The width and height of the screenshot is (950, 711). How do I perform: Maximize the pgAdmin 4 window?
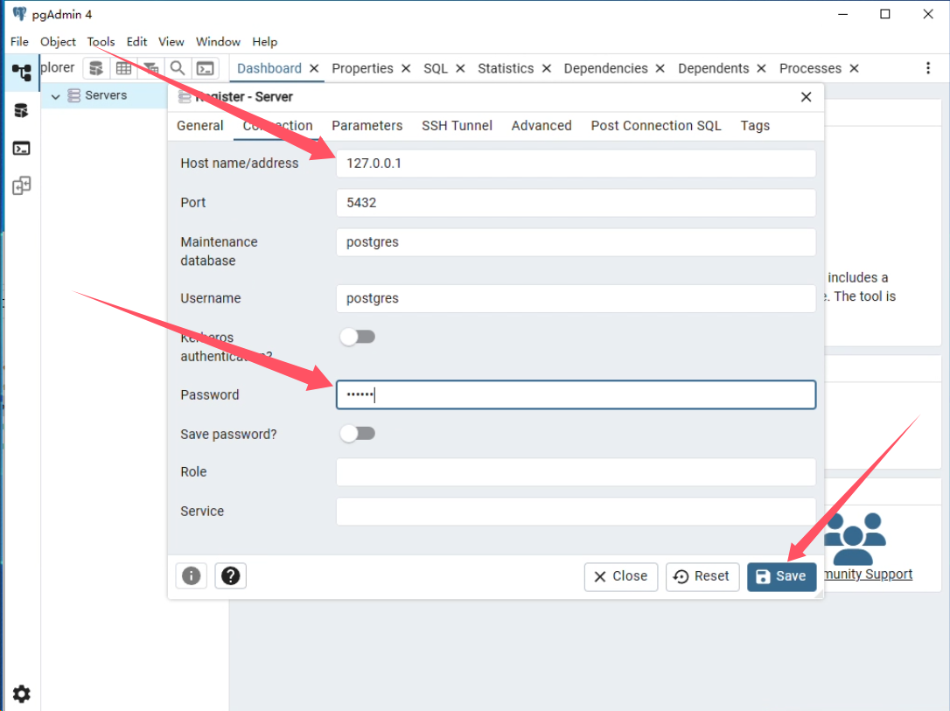pyautogui.click(x=885, y=14)
